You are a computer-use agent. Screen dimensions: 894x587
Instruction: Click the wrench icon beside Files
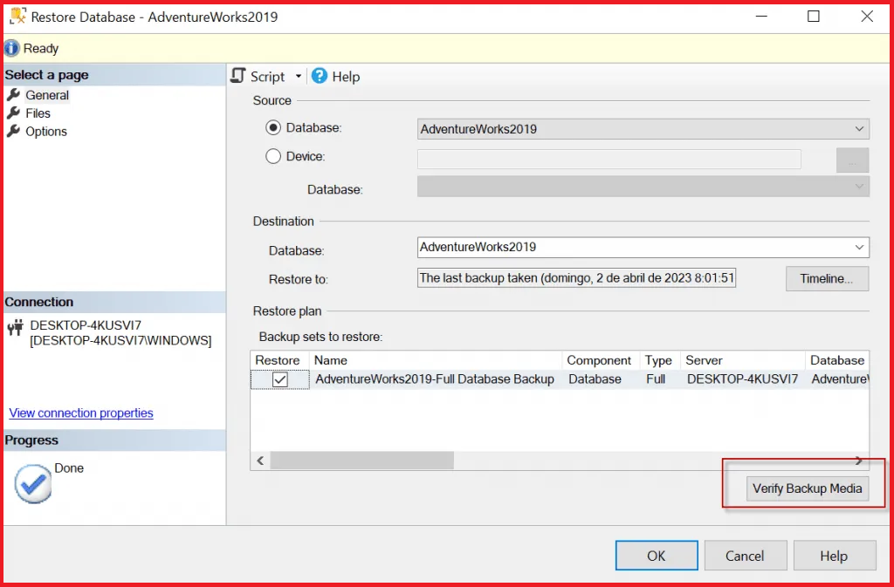(13, 113)
